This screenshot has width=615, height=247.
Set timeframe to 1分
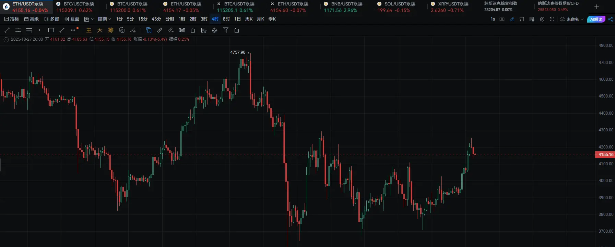click(119, 19)
